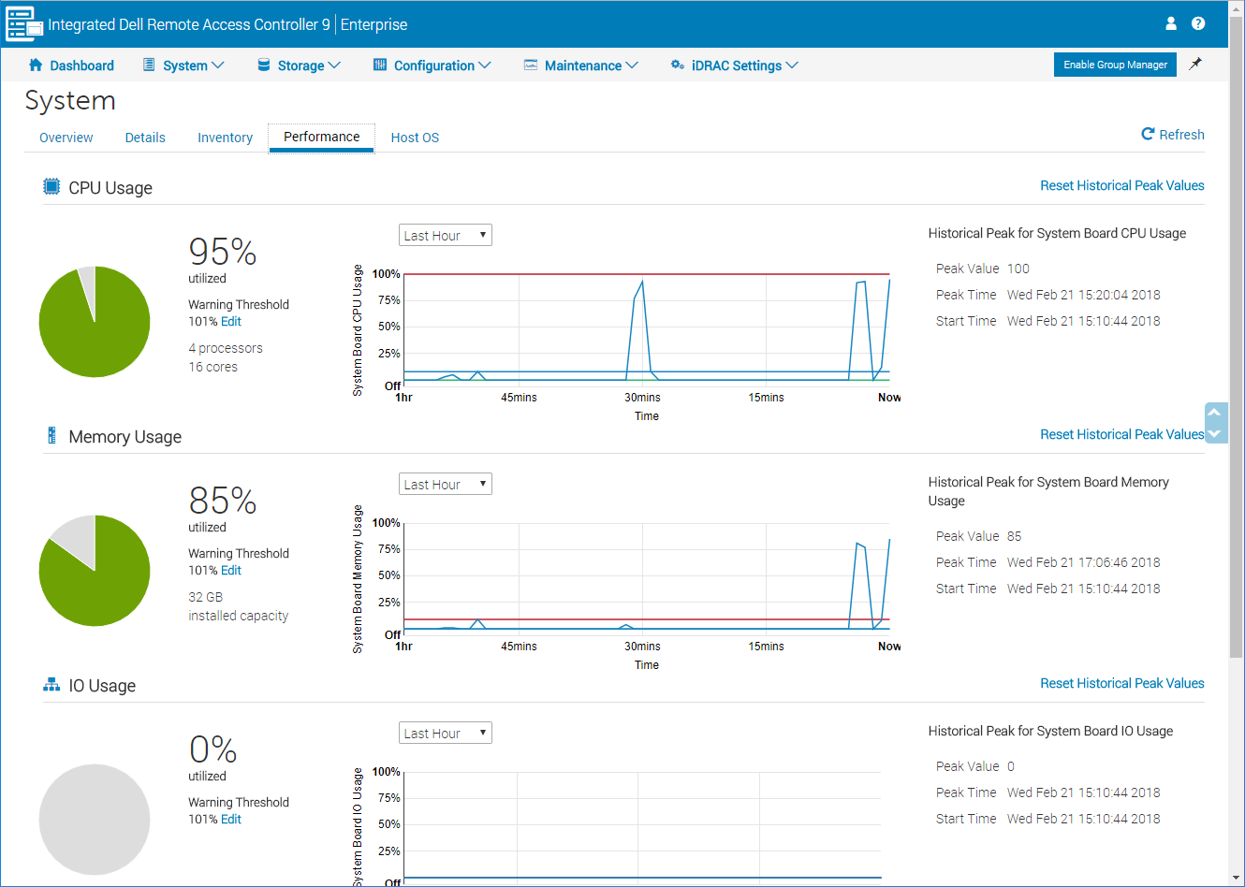The width and height of the screenshot is (1245, 887).
Task: Click the scrollbar up arrow
Action: [1237, 8]
